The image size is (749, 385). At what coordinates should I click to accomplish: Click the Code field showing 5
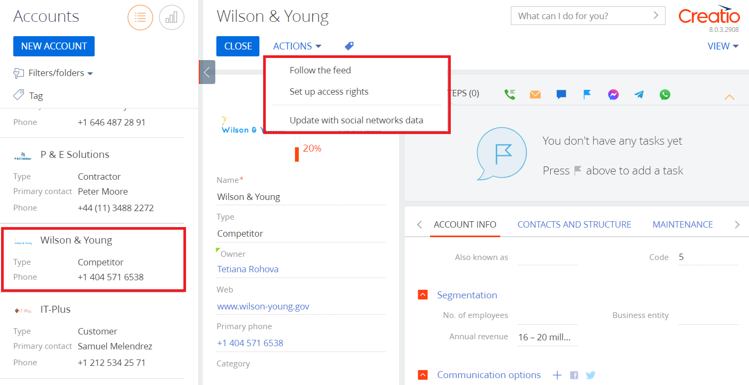708,257
